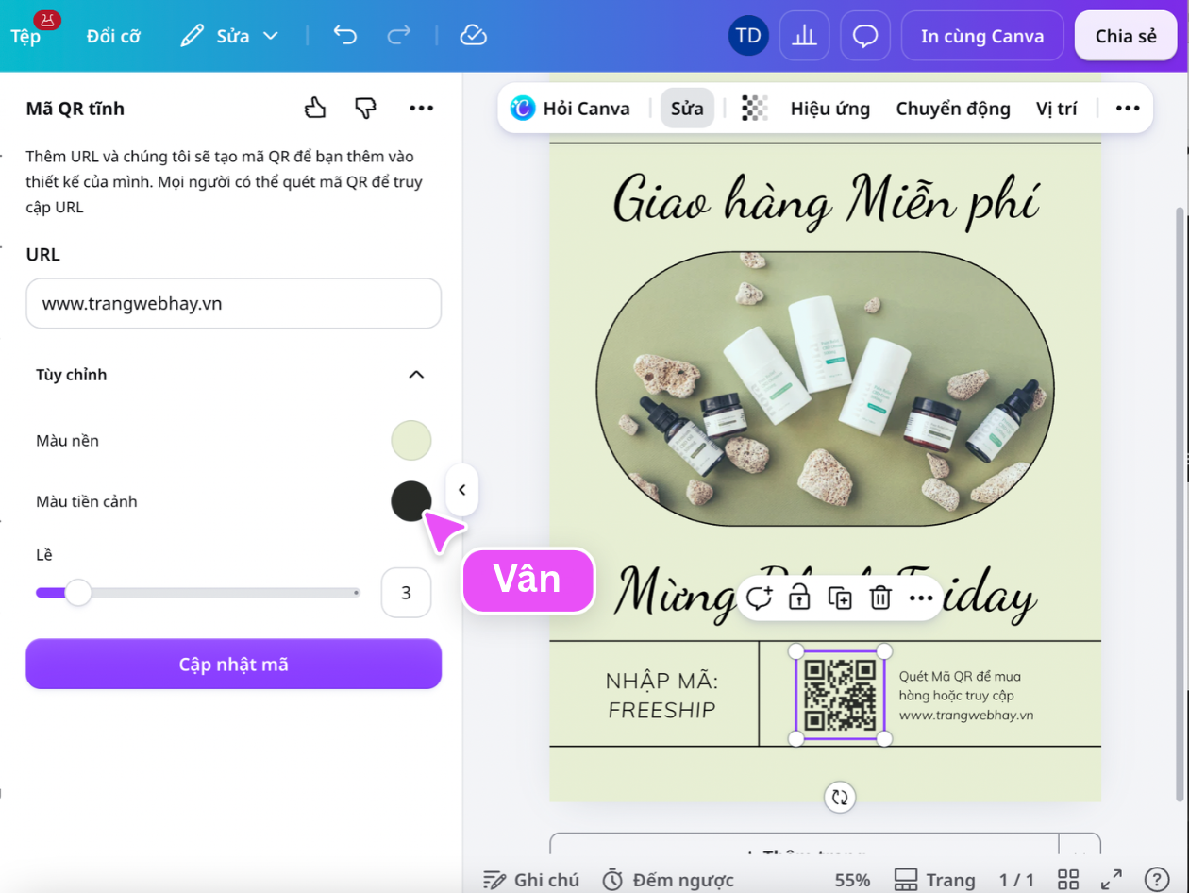Open the Ghi chú notes panel

click(530, 880)
